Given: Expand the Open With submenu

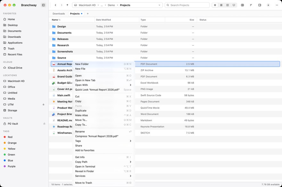Looking at the screenshot, I should point(103,85).
